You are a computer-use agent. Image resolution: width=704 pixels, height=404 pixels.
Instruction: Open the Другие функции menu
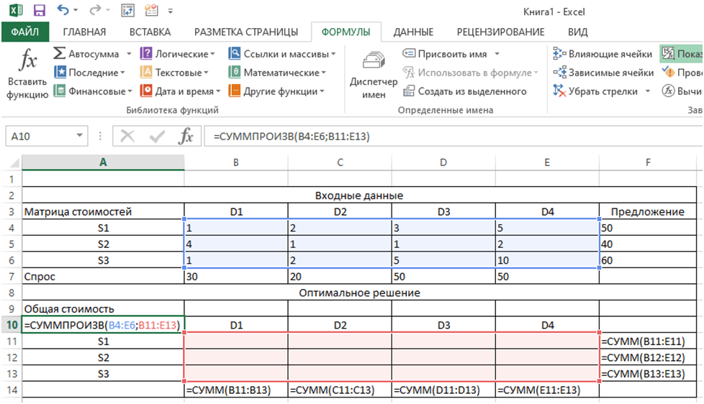pos(276,91)
